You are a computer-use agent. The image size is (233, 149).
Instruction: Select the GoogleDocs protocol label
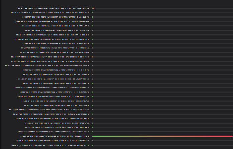coord(50,57)
